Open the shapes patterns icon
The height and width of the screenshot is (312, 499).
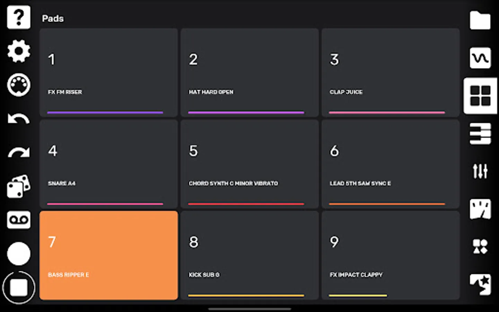480,246
